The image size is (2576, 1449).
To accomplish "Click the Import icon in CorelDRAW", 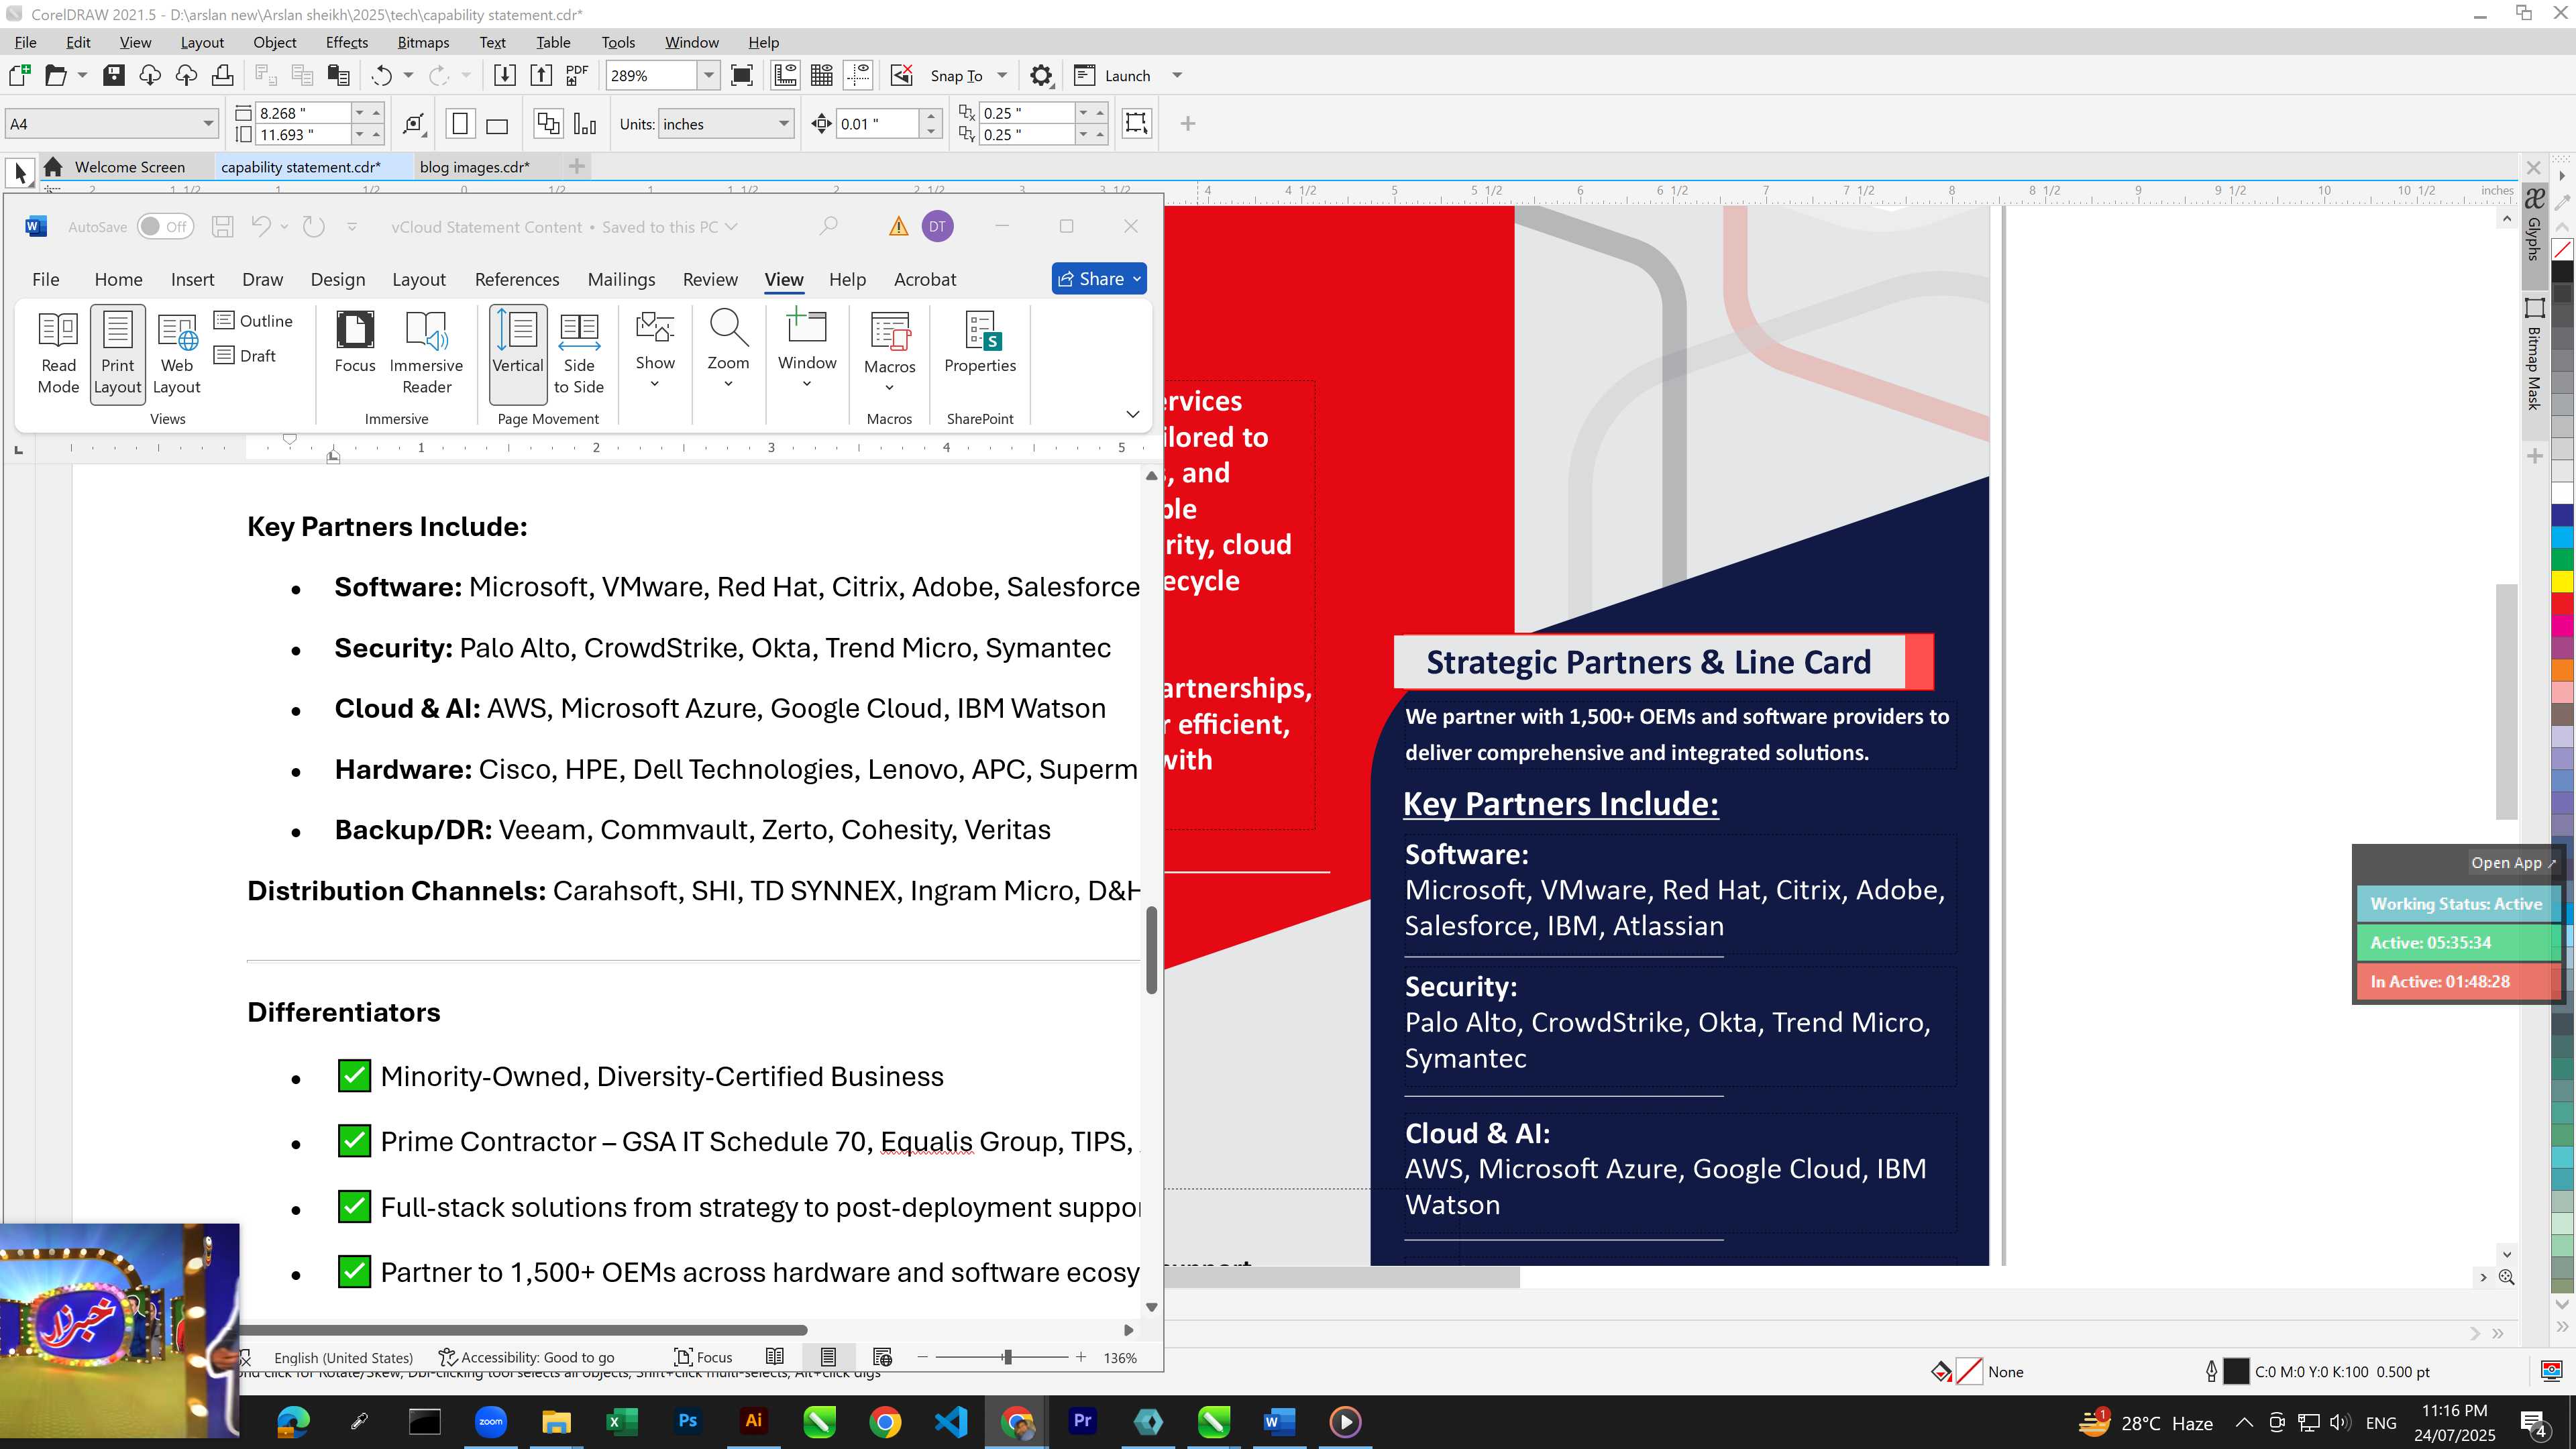I will (x=505, y=75).
